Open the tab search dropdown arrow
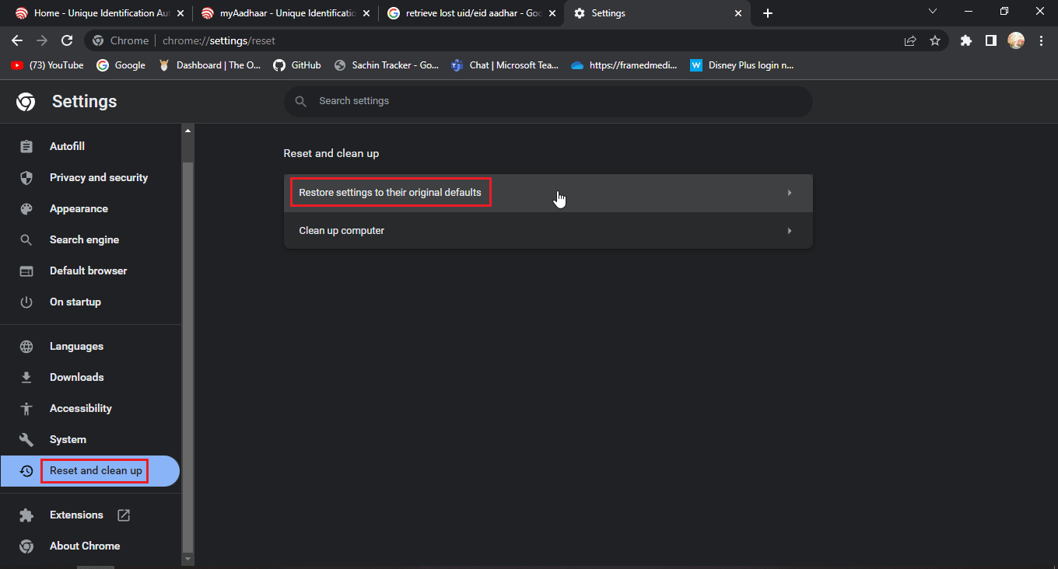 (933, 12)
